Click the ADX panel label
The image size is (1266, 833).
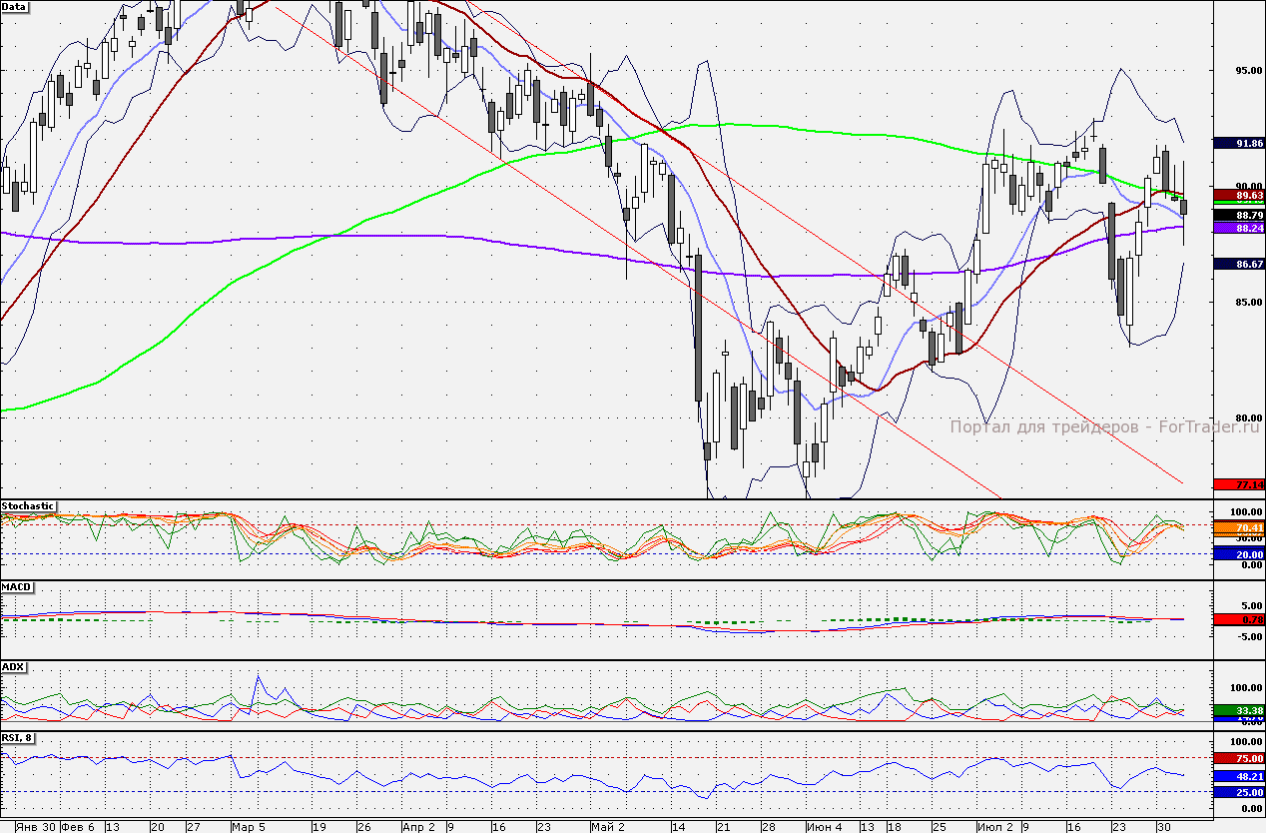(13, 666)
